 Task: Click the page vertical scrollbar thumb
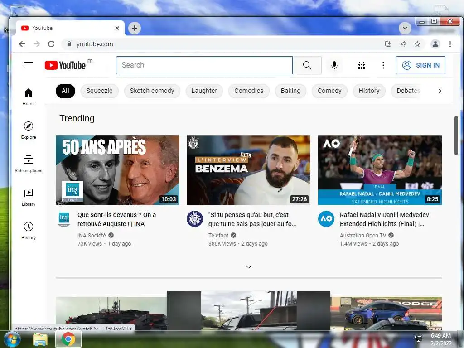456,135
